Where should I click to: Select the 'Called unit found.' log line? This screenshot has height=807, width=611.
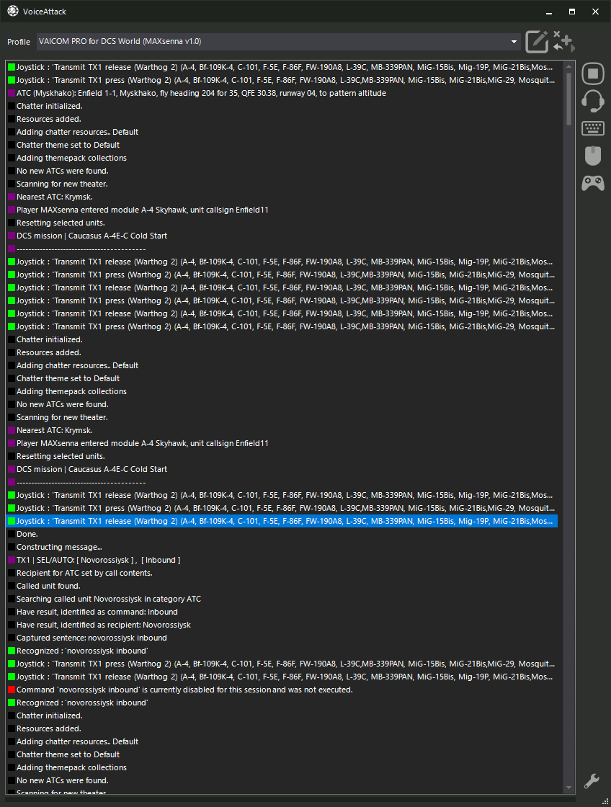[282, 587]
